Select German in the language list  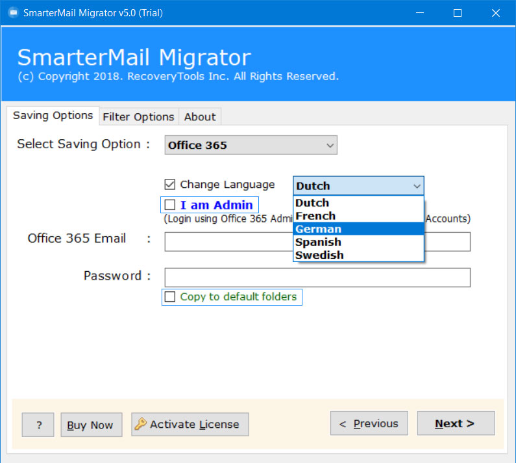click(x=358, y=228)
